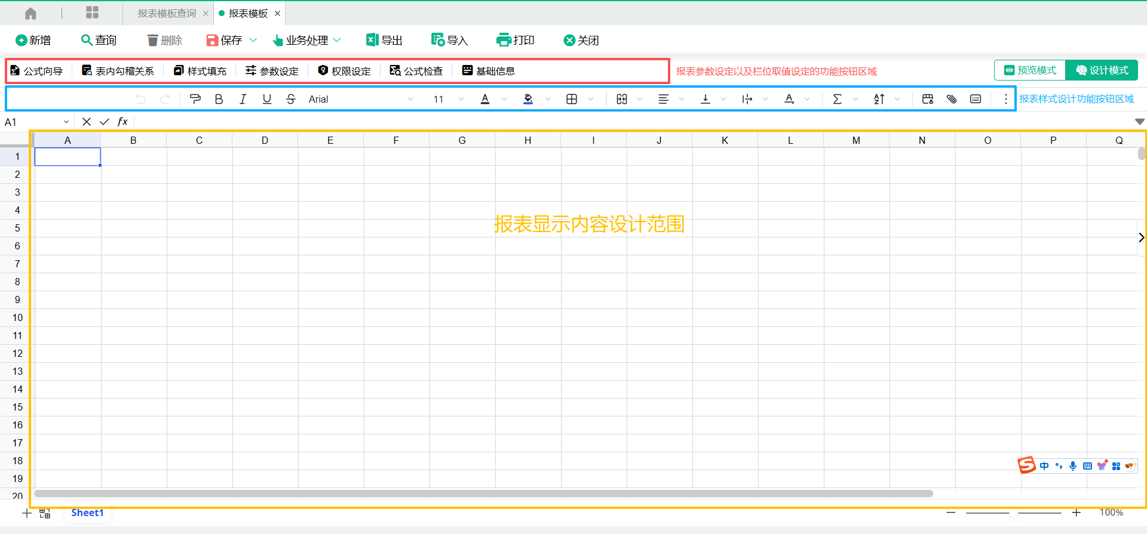Apply strikethrough formatting

[290, 99]
